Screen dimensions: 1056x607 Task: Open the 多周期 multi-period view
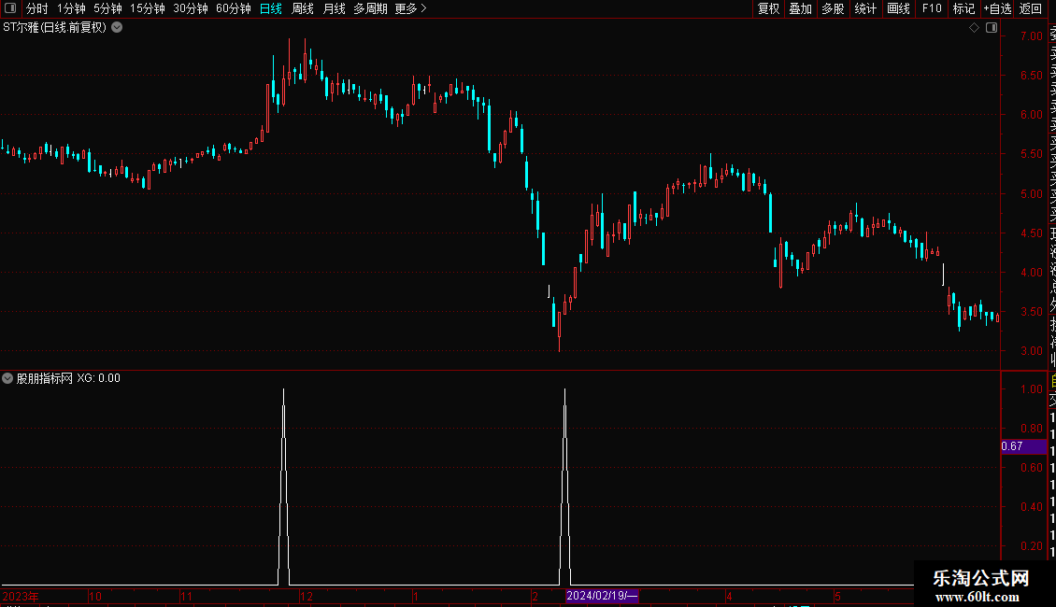(x=370, y=8)
